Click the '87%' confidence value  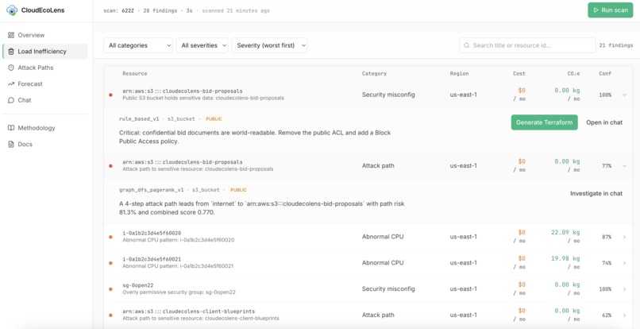pos(607,237)
